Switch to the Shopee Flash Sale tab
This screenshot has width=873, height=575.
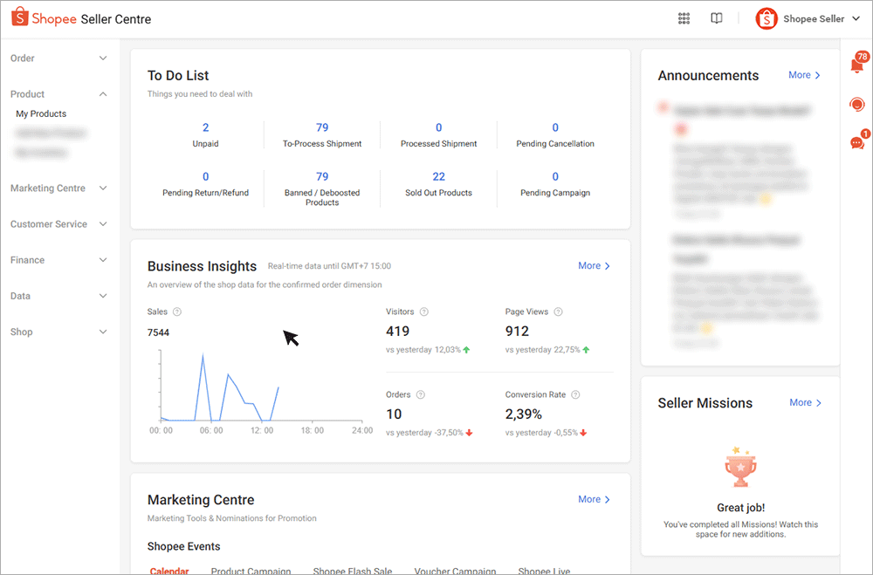353,570
